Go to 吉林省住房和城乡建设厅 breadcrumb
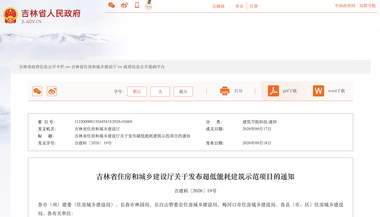 [x=94, y=67]
